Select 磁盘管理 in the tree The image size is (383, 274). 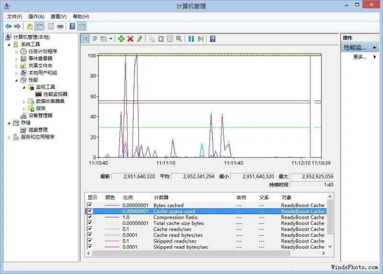pyautogui.click(x=38, y=130)
